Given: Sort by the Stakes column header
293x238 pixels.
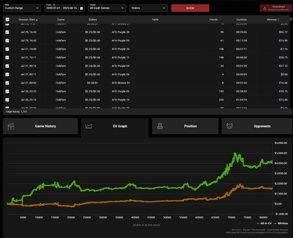Looking at the screenshot, I should tap(93, 20).
